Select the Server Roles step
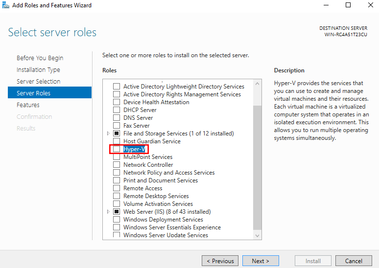Screen dimensions: 379x268 point(49,93)
